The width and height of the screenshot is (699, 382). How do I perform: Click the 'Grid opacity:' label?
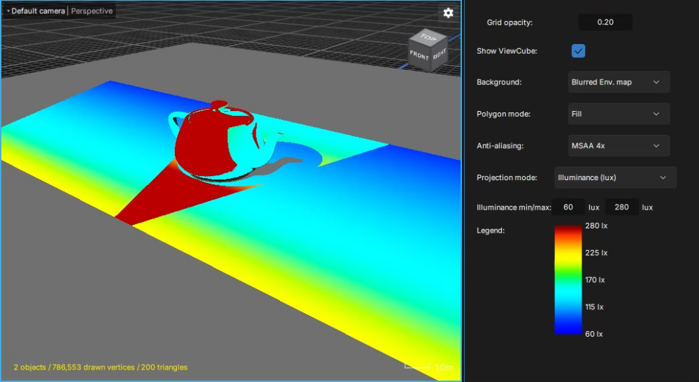click(510, 22)
